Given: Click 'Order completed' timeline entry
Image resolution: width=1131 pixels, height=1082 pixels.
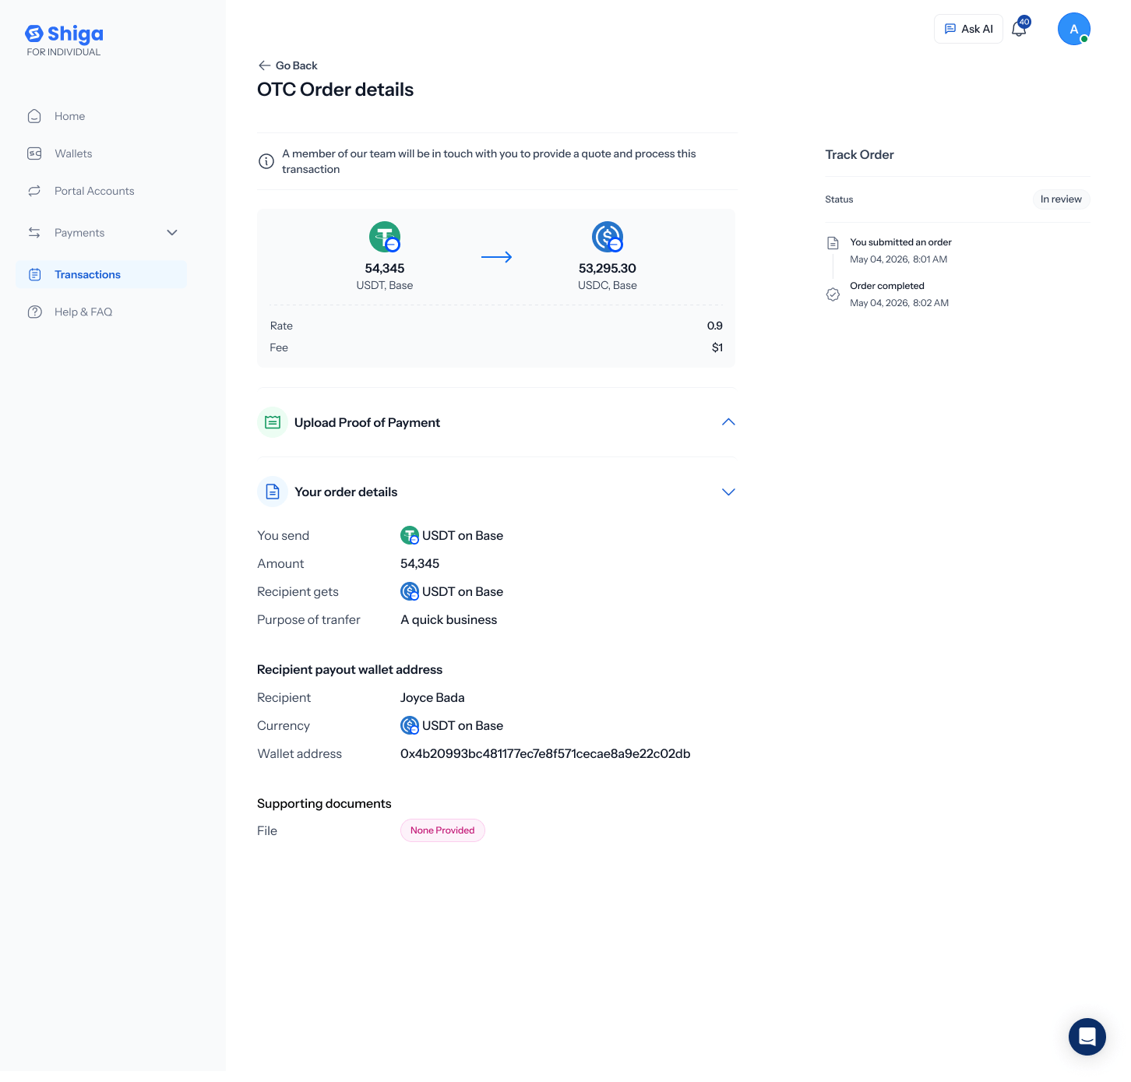Looking at the screenshot, I should pos(887,286).
